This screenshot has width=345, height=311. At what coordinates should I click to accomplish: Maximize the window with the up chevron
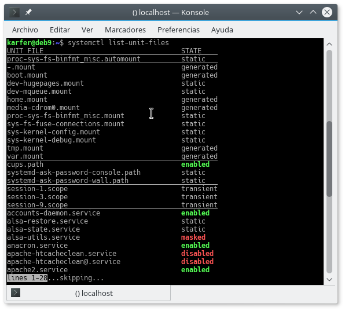click(x=313, y=12)
